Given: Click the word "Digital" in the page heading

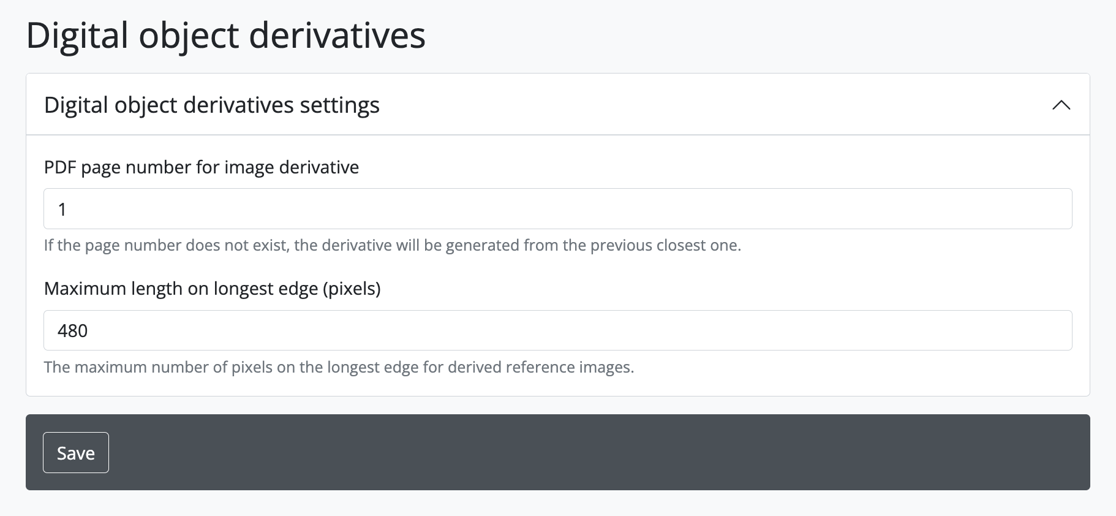Looking at the screenshot, I should 77,35.
